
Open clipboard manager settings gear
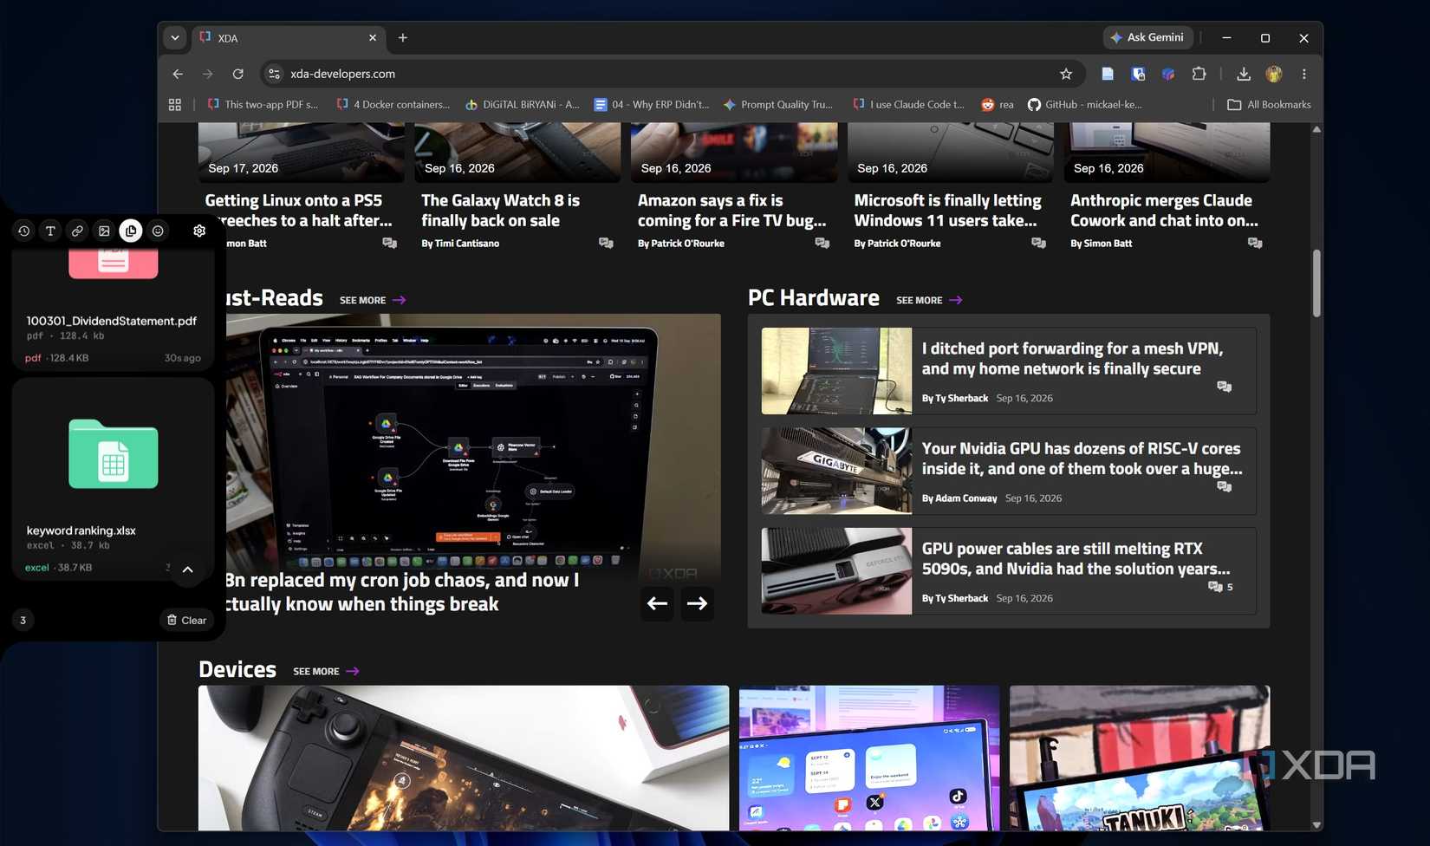[x=199, y=231]
